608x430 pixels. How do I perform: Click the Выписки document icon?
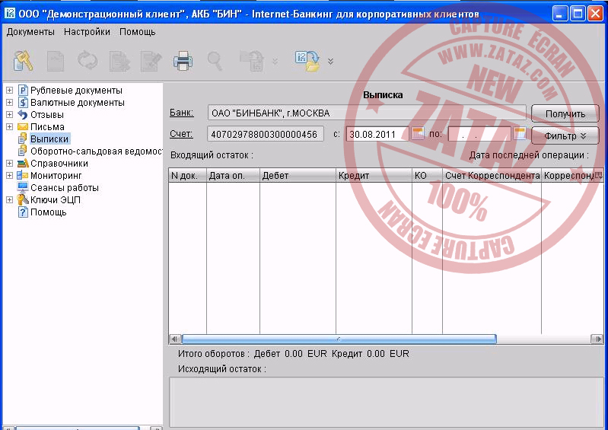pos(23,139)
